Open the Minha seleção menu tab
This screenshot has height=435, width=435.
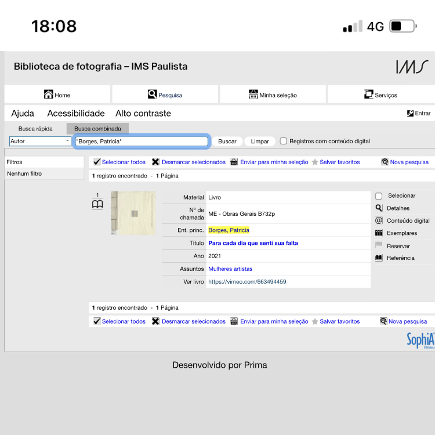273,95
